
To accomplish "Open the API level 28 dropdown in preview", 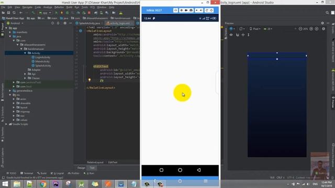I will coord(268,29).
